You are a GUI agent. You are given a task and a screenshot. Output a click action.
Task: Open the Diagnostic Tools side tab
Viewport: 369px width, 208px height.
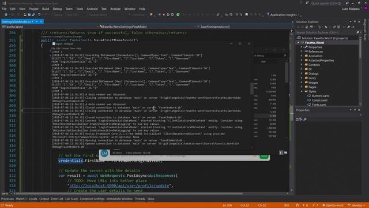[x=365, y=29]
